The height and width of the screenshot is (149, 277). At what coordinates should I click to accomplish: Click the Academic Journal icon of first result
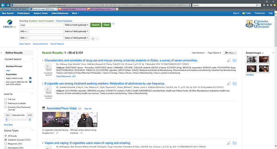(48, 67)
